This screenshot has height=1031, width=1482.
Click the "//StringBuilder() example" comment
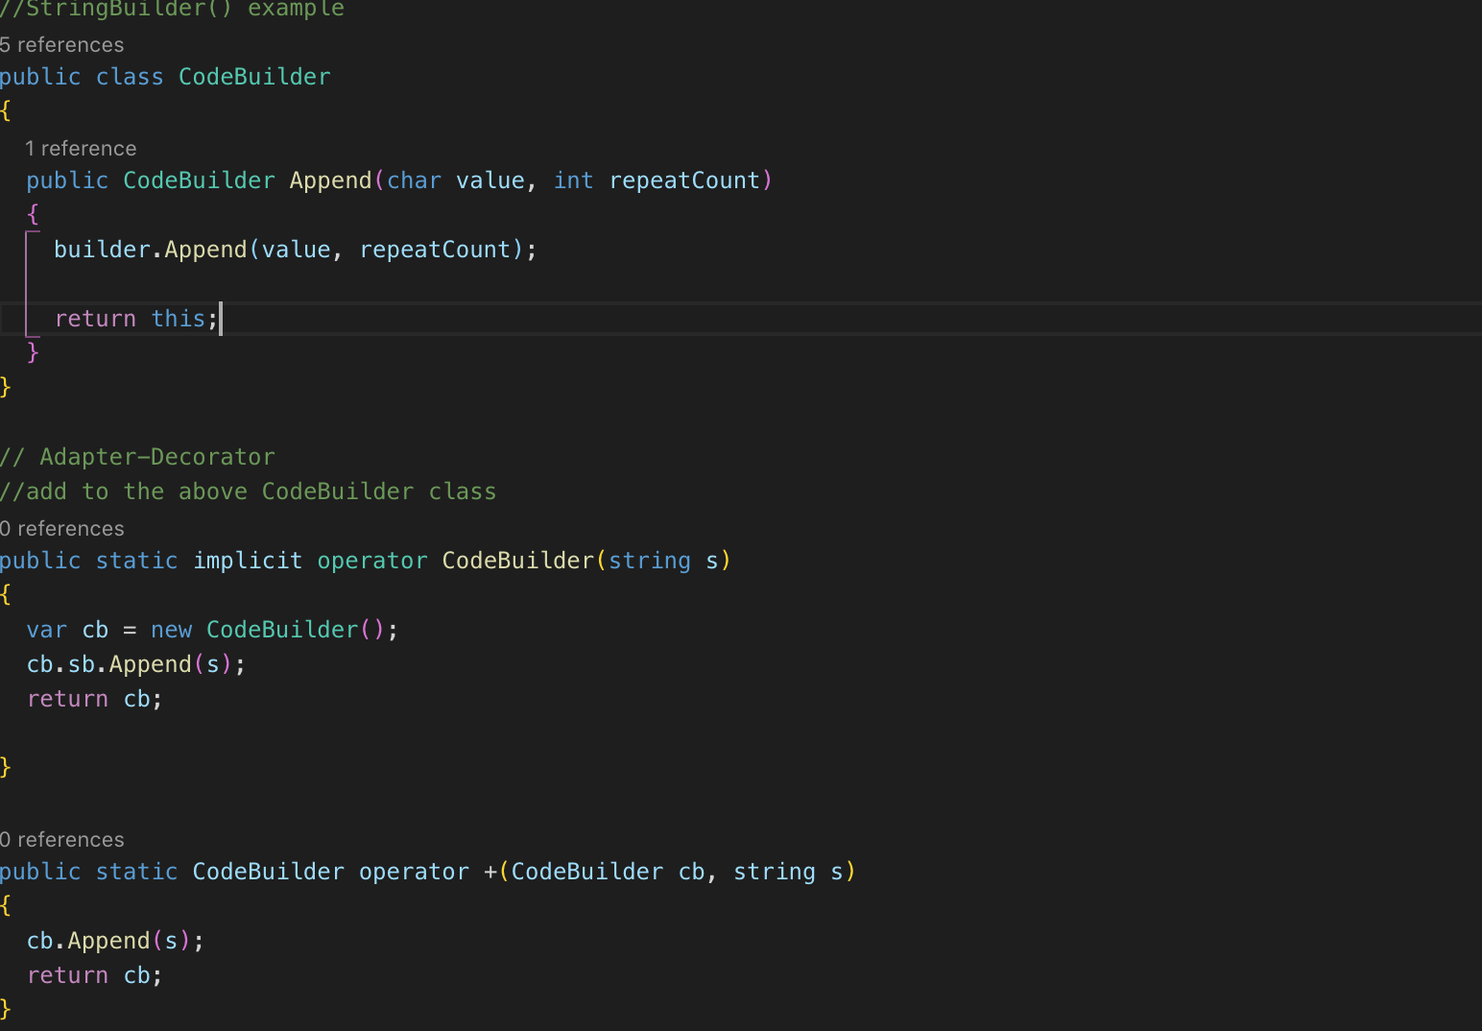point(172,9)
